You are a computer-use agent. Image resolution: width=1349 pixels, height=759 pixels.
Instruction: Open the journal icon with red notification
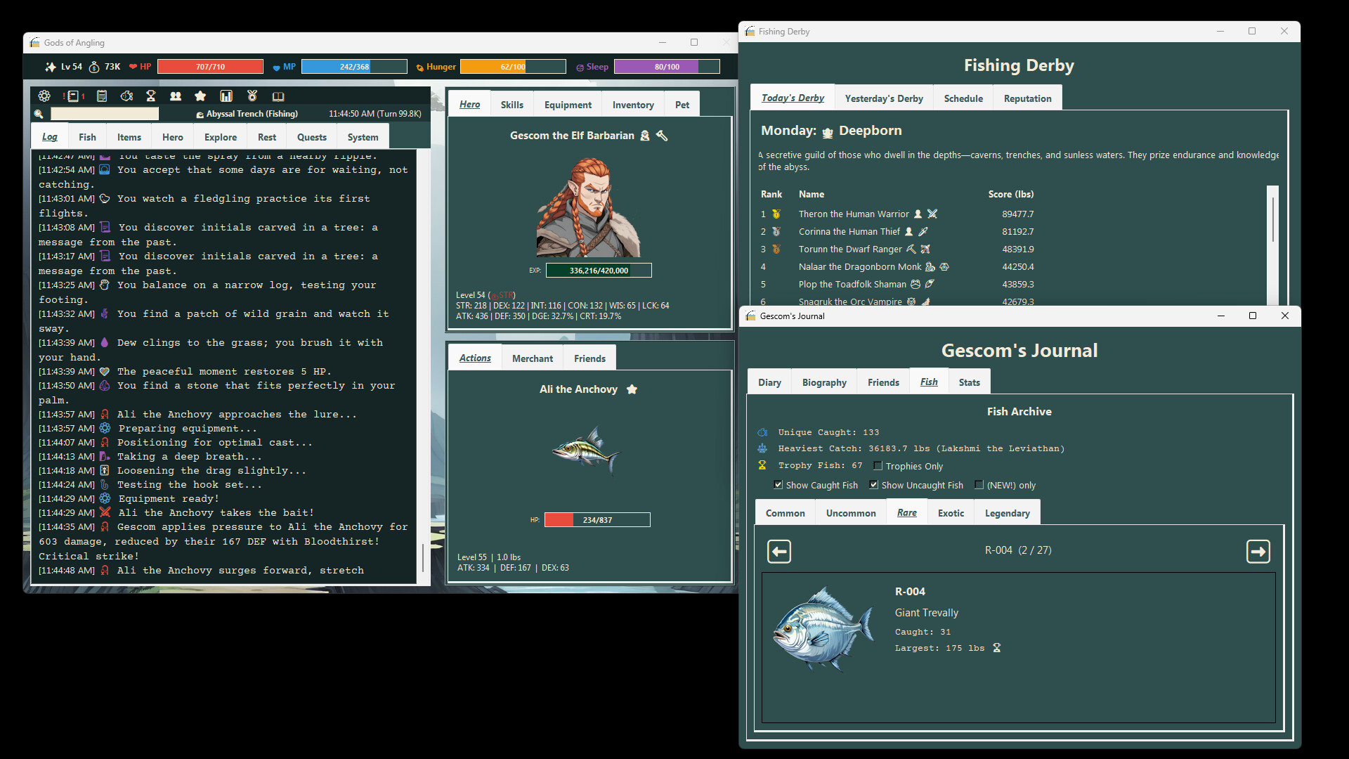pyautogui.click(x=72, y=96)
